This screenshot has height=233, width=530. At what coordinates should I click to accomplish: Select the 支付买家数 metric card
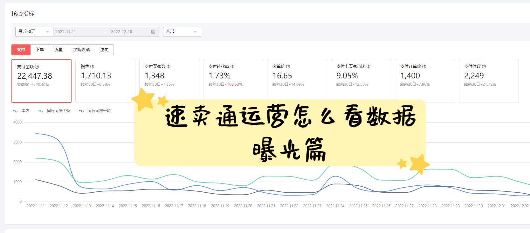click(x=169, y=81)
